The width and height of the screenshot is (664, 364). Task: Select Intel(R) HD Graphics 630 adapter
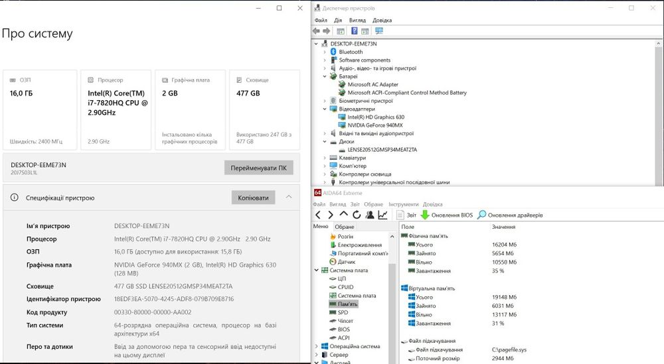click(x=376, y=117)
